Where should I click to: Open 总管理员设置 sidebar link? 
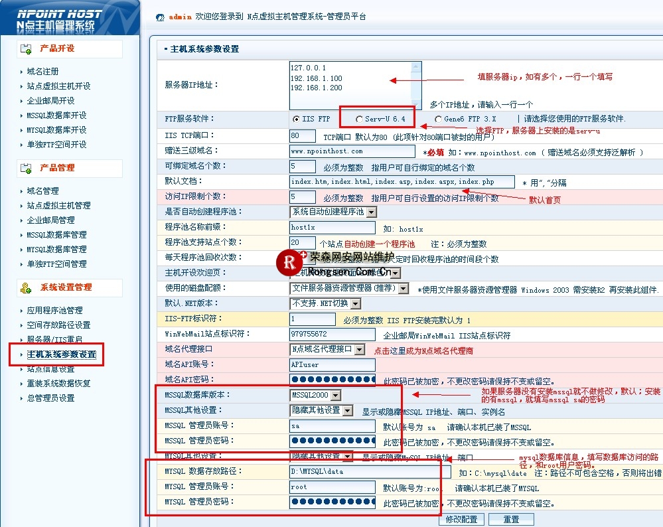click(50, 398)
